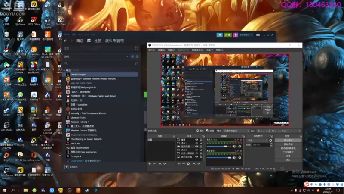Open 麦克风/Aux audio settings gear
344x194 pixels.
[240, 147]
